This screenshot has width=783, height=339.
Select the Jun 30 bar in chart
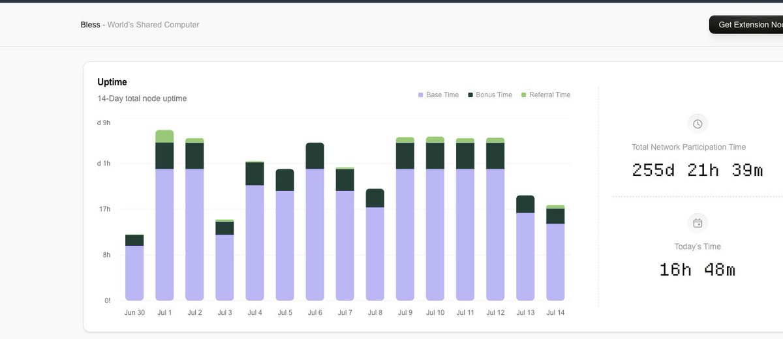134,267
